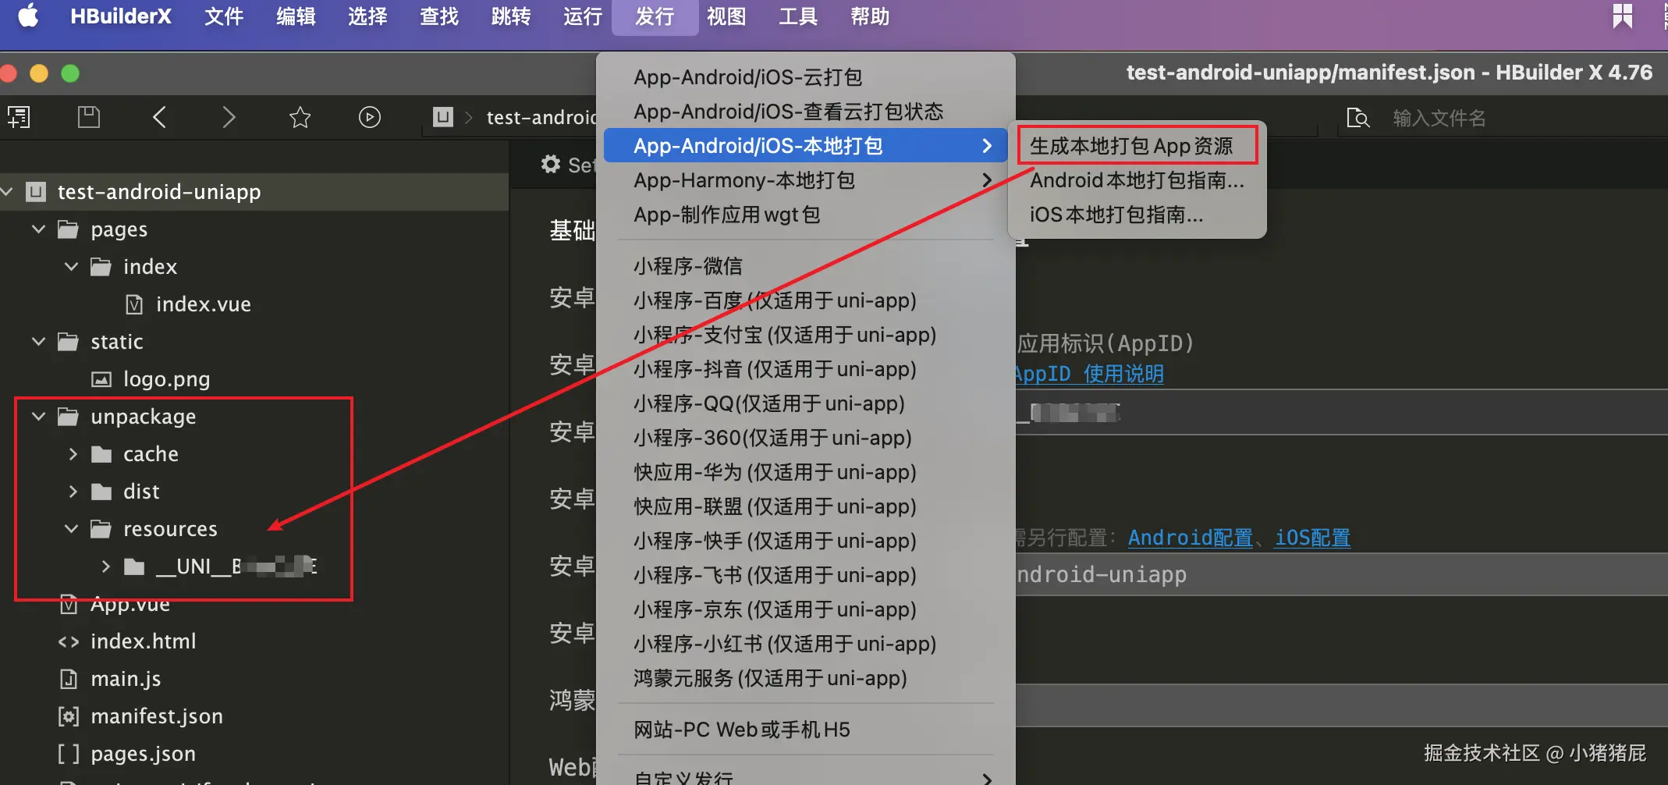Screen dimensions: 1668x785
Task: Click the pages.json brackets icon
Action: pos(69,754)
